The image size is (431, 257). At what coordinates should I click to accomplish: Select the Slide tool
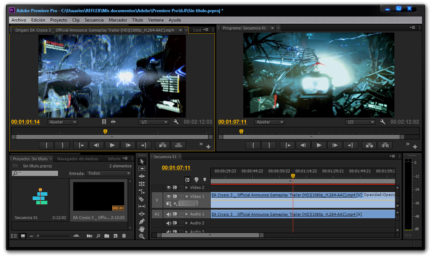[142, 214]
